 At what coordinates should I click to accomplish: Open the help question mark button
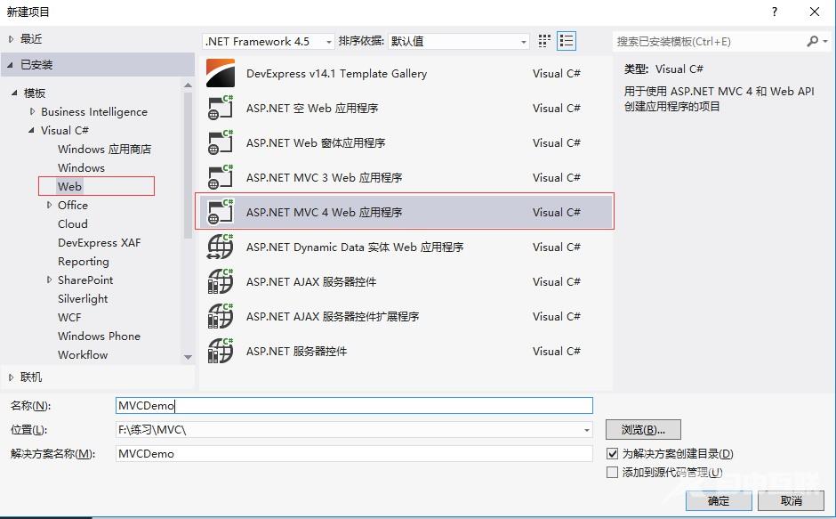[x=775, y=12]
